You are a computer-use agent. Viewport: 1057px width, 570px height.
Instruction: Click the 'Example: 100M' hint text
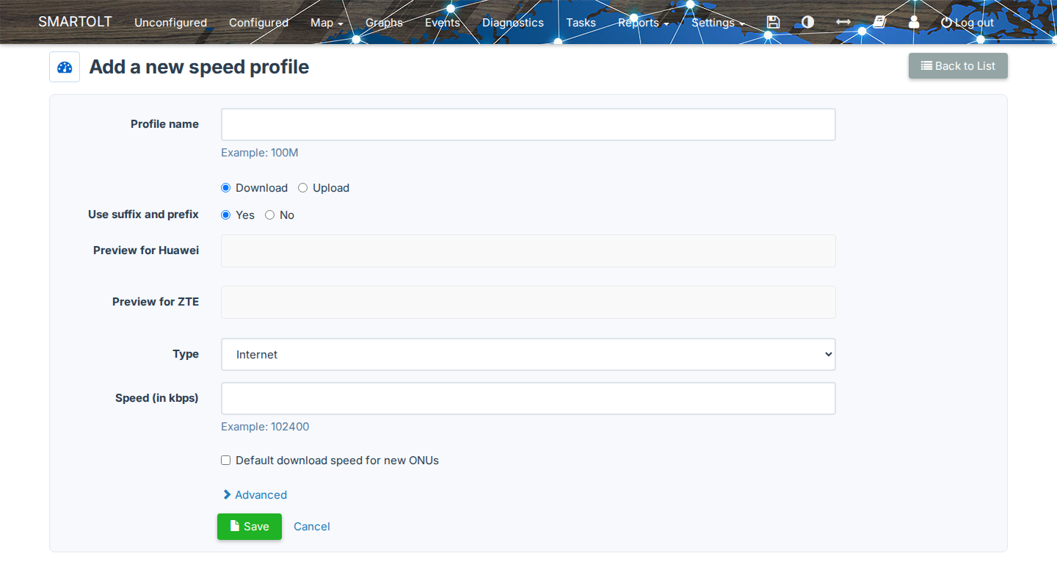(260, 153)
